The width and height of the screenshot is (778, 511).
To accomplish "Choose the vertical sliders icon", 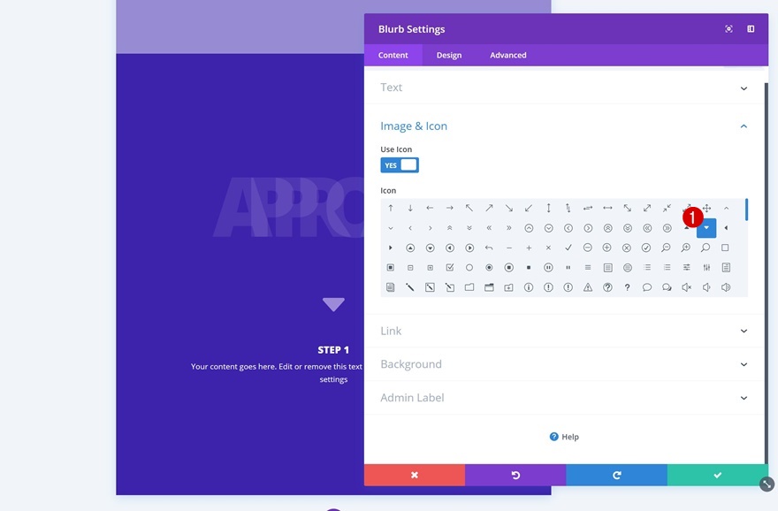I will coord(706,267).
